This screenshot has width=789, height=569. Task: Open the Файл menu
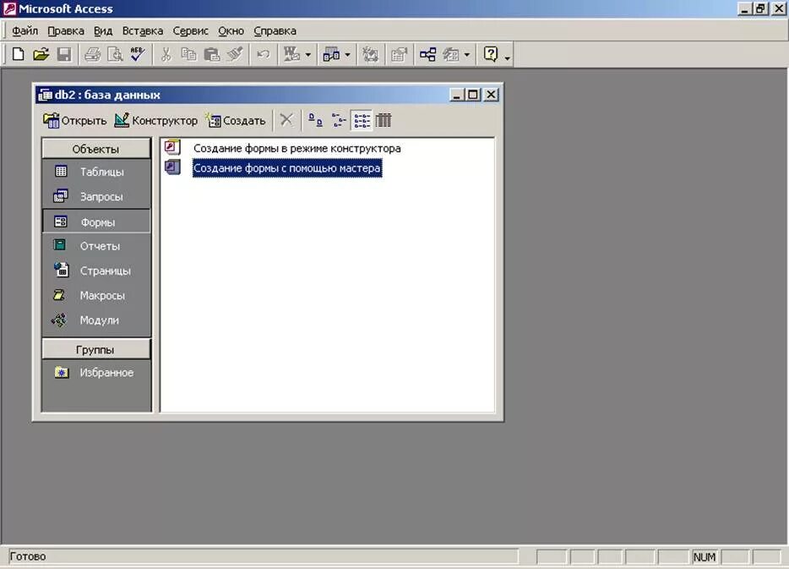(24, 30)
